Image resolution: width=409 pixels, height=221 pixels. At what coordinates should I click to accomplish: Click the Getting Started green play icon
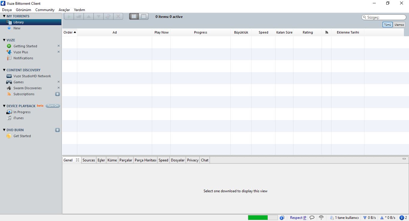pyautogui.click(x=9, y=46)
